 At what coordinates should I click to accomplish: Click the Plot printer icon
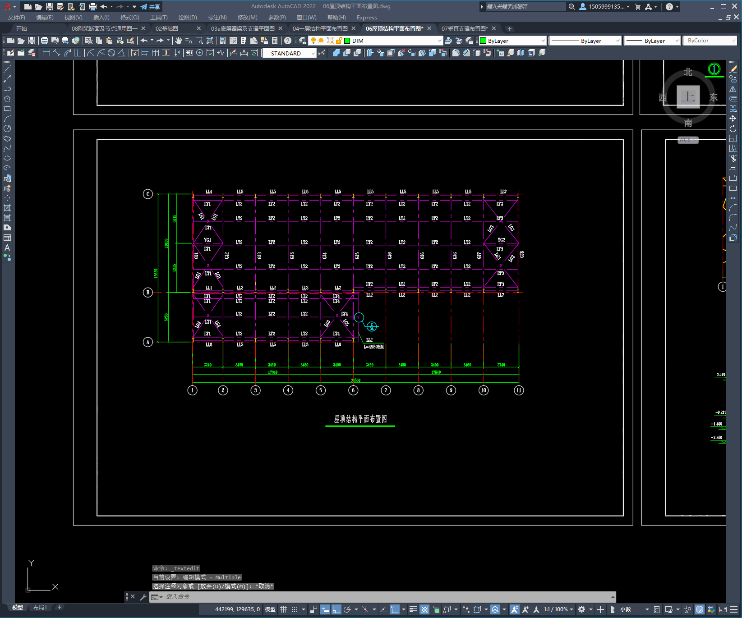click(x=45, y=41)
